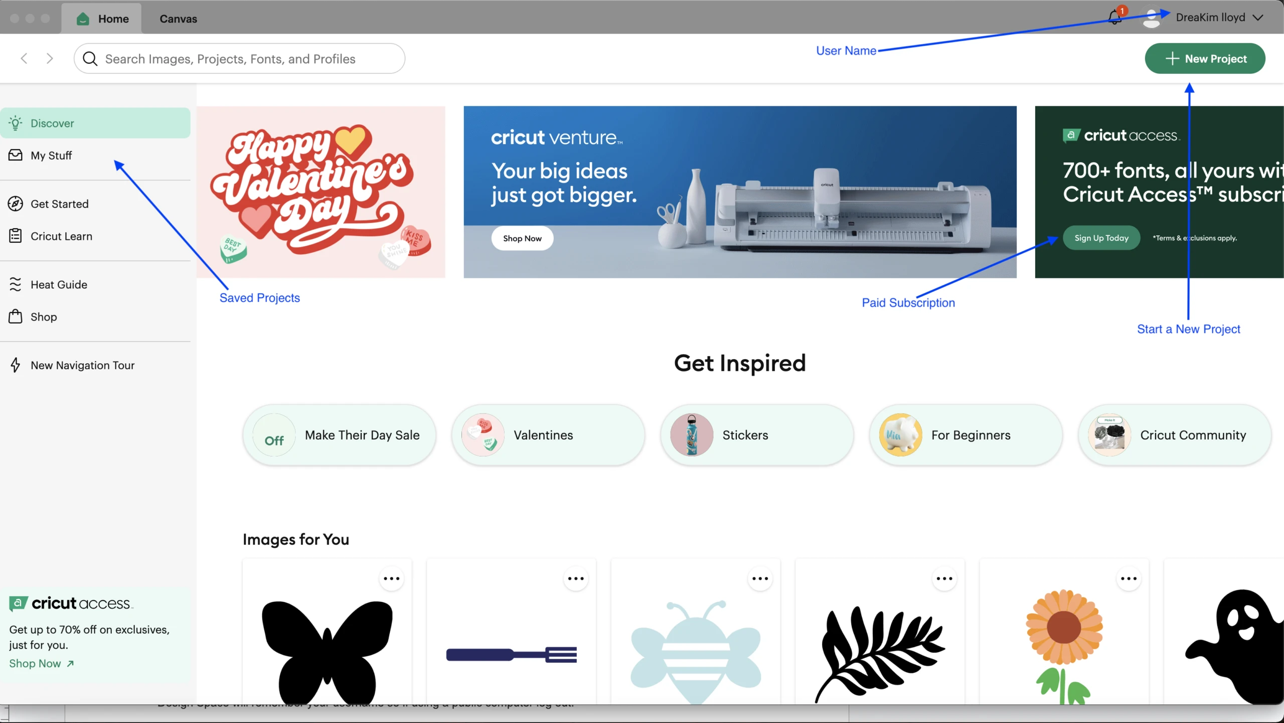Open options menu on the sunflower image
Viewport: 1284px width, 723px height.
pos(1129,579)
